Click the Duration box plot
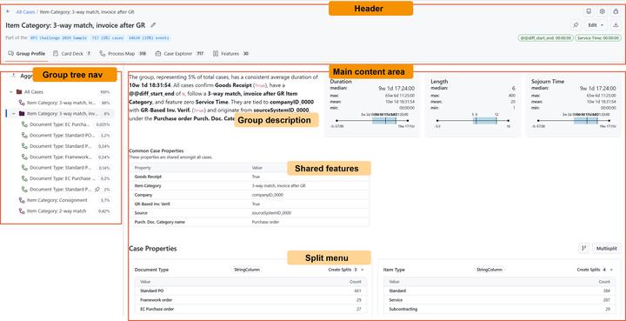The width and height of the screenshot is (626, 321). pyautogui.click(x=372, y=121)
